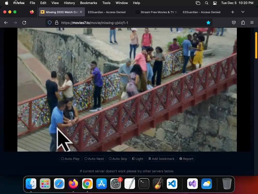Open Firefox from the Dock

click(73, 184)
